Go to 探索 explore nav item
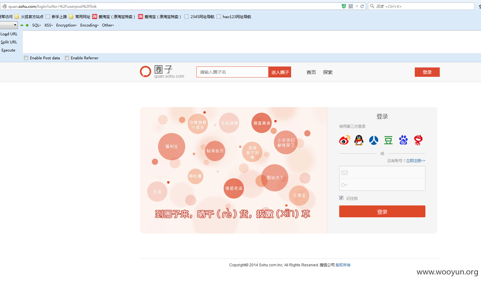This screenshot has width=481, height=281. (x=328, y=72)
